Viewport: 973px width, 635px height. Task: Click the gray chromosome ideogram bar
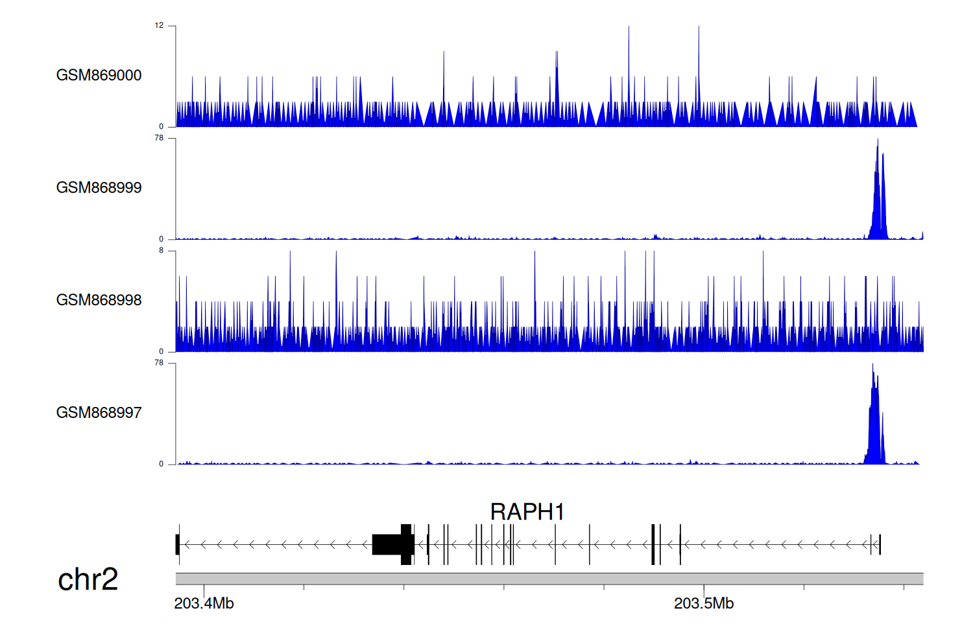549,579
